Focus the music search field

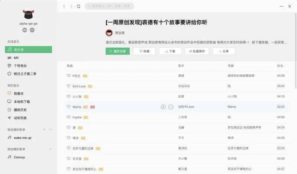pyautogui.click(x=109, y=6)
